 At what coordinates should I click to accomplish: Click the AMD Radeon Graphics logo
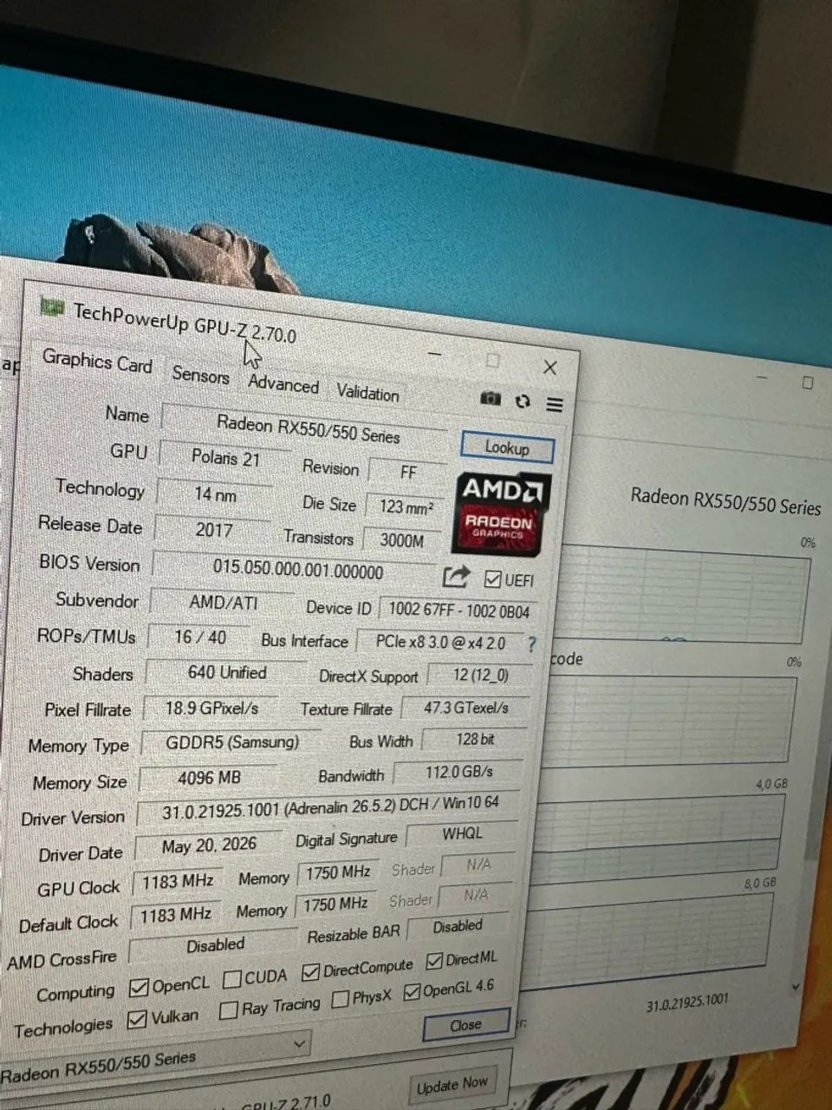[x=501, y=514]
